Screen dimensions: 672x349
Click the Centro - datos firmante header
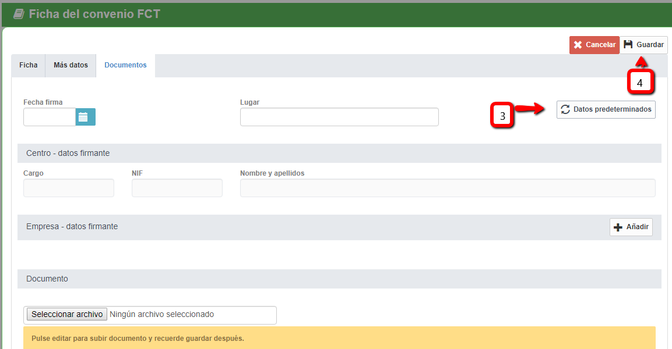pos(68,153)
